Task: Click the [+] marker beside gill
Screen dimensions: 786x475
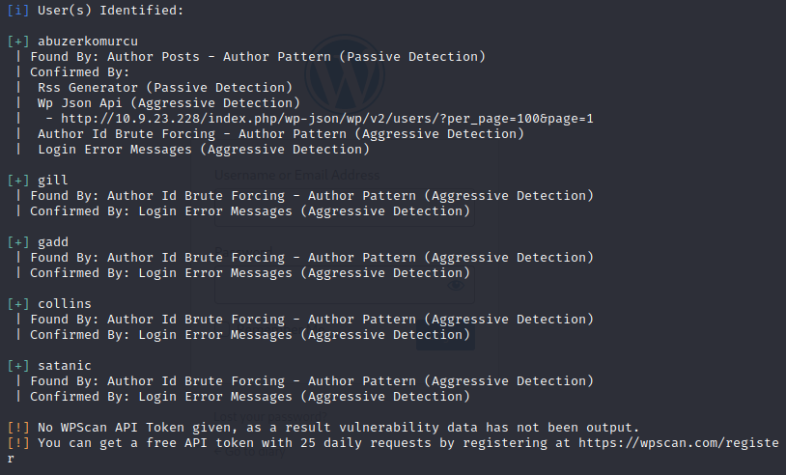Action: pos(18,181)
